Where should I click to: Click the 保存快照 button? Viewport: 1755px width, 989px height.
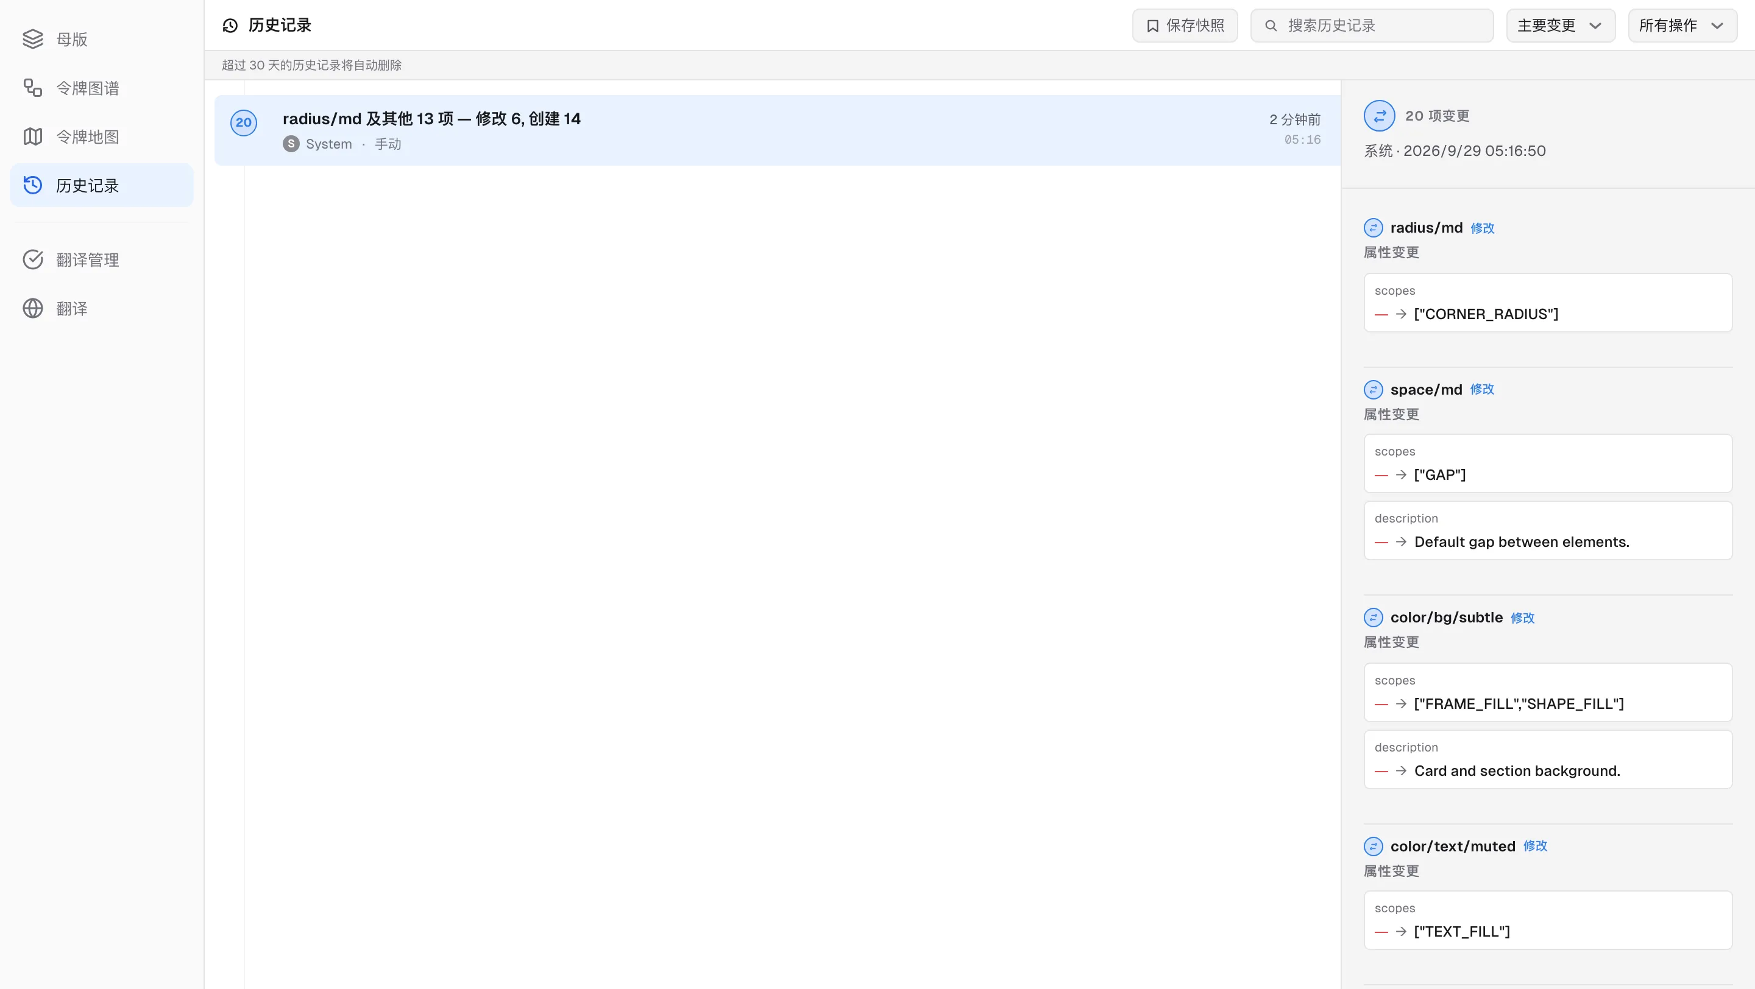pyautogui.click(x=1185, y=26)
